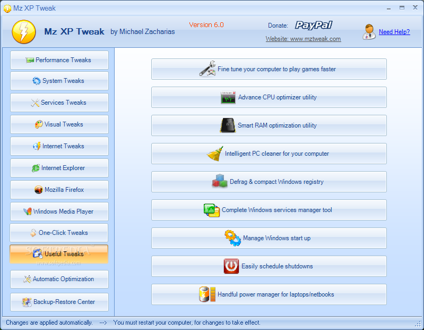This screenshot has height=330, width=424.
Task: Click the startup gears icon
Action: [x=232, y=238]
